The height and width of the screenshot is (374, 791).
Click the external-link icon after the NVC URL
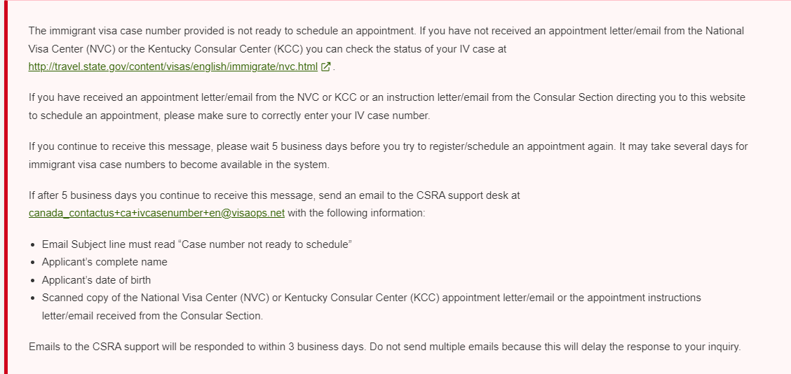(x=326, y=67)
